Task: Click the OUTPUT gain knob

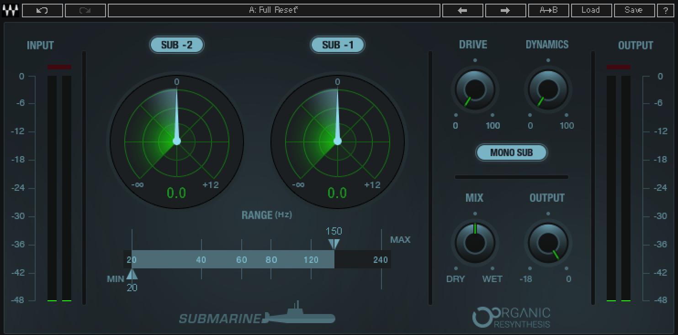Action: point(548,243)
